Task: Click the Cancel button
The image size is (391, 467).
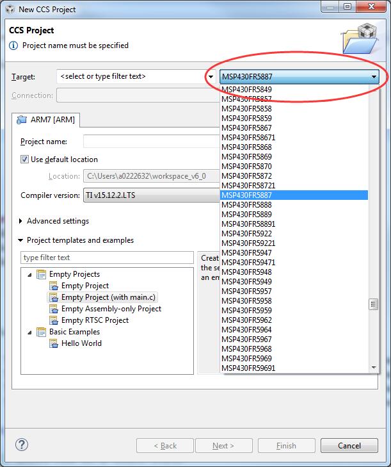Action: [x=349, y=446]
